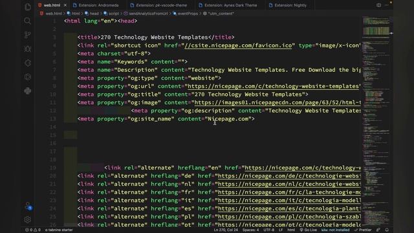The height and width of the screenshot is (233, 414).
Task: Click the charset value "utf-8"
Action: 136,54
